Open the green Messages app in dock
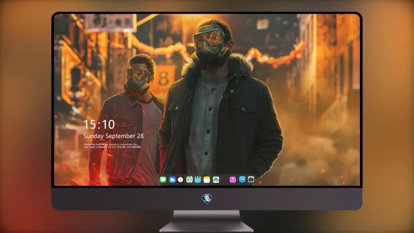414x233 pixels. pos(163,179)
